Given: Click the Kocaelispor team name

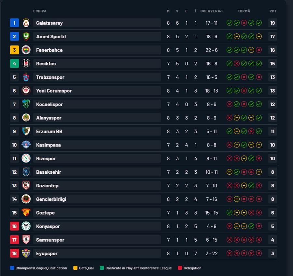Looking at the screenshot, I should click(49, 104).
